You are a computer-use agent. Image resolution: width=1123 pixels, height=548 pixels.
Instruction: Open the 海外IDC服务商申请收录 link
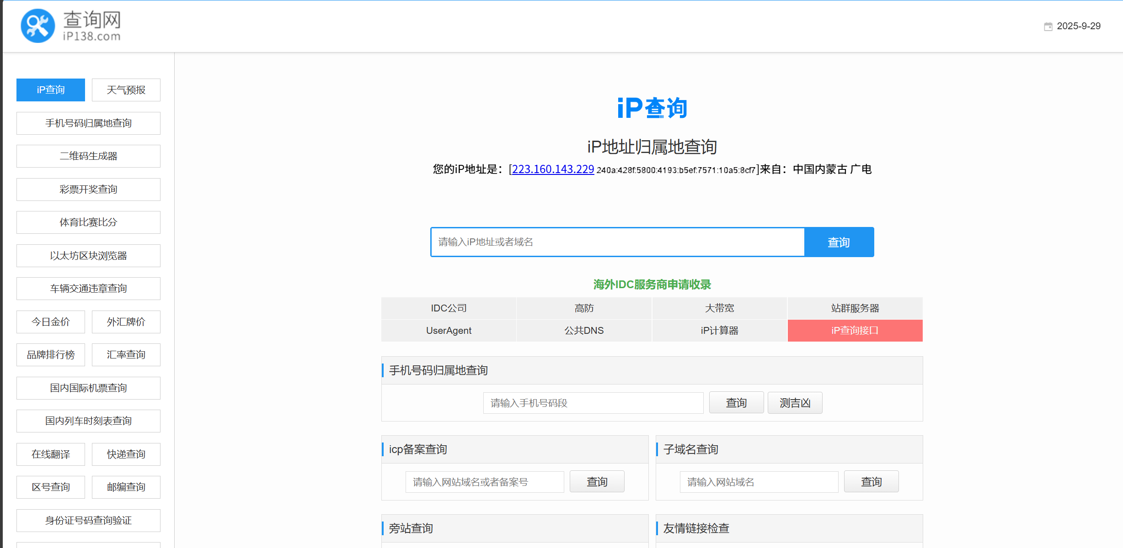click(652, 284)
